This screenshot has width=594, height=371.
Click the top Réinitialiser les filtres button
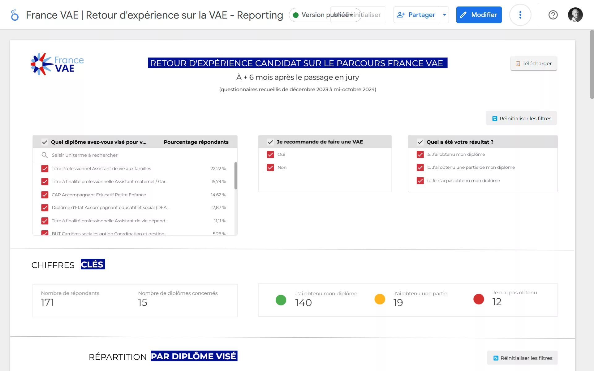pyautogui.click(x=521, y=118)
